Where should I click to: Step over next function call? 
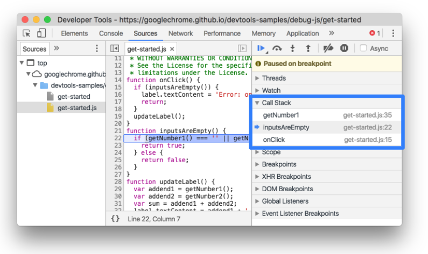(277, 48)
